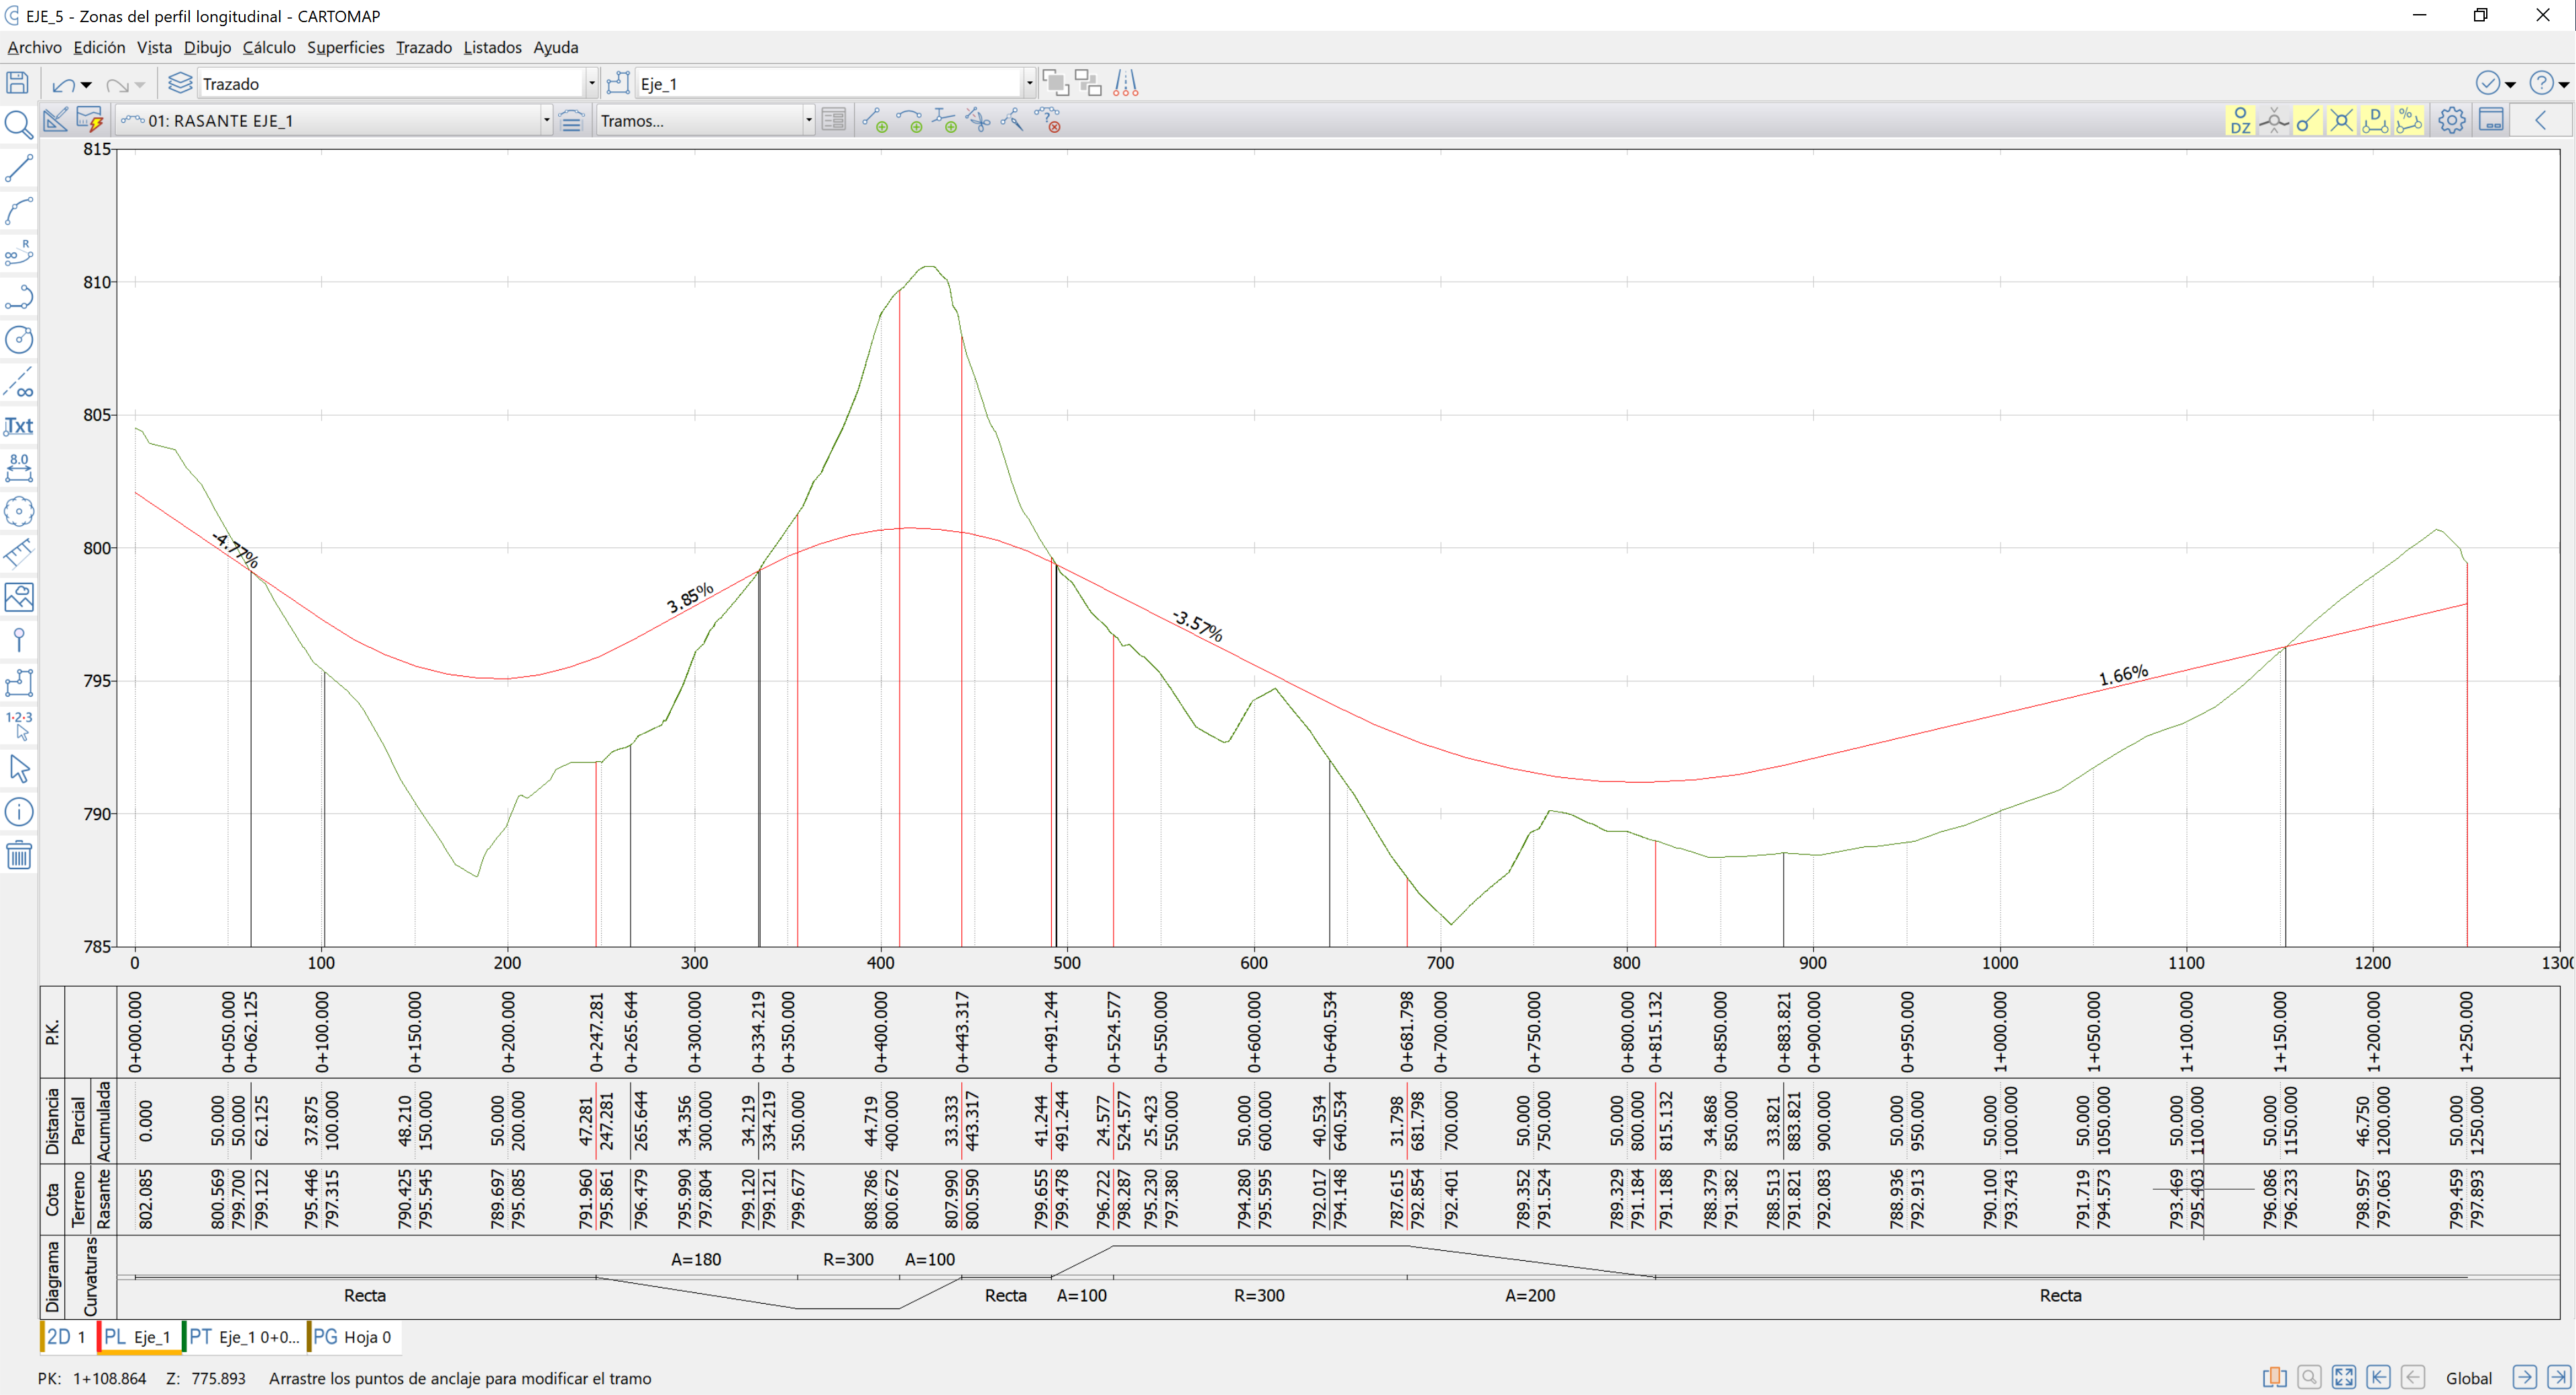
Task: Select the trash delete tool in sidebar
Action: (x=18, y=856)
